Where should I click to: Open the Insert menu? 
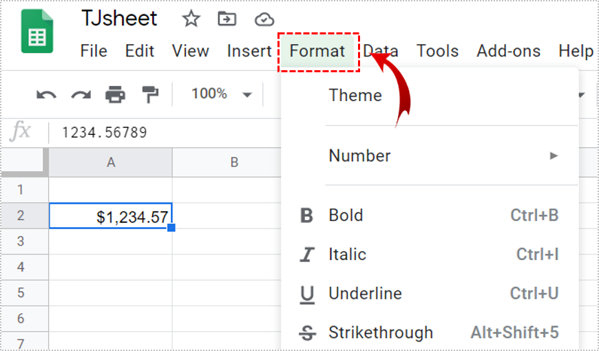pyautogui.click(x=249, y=51)
